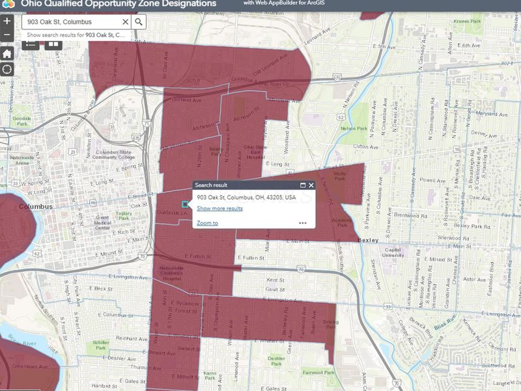Zoom in on the map with plus button
521x391 pixels.
[x=7, y=21]
